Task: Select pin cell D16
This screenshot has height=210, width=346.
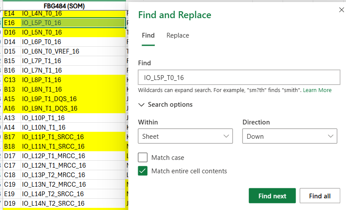Action: click(12, 32)
